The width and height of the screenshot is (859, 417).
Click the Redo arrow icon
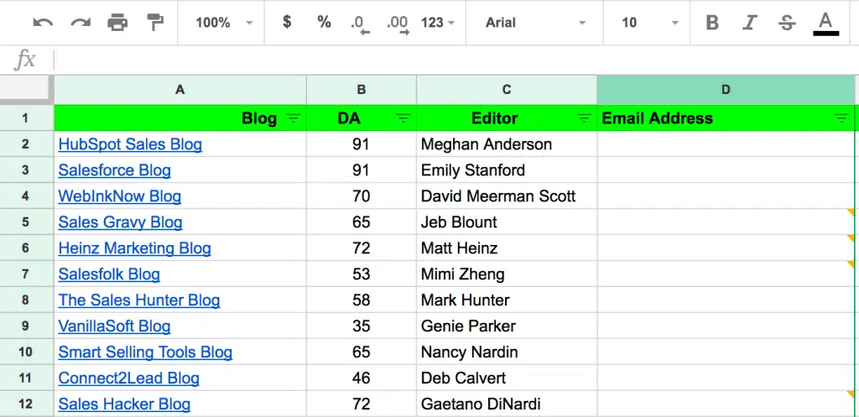click(x=81, y=23)
